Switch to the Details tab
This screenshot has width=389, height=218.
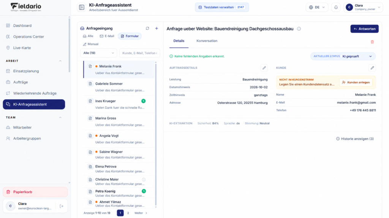[179, 41]
